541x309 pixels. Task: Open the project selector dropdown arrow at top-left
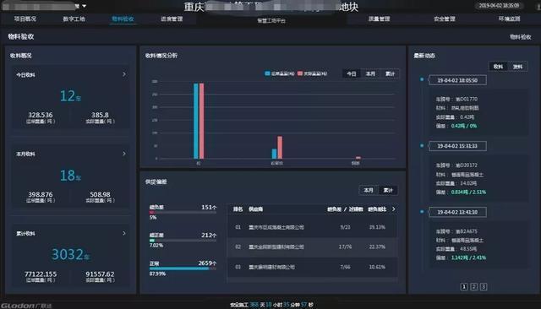point(84,6)
